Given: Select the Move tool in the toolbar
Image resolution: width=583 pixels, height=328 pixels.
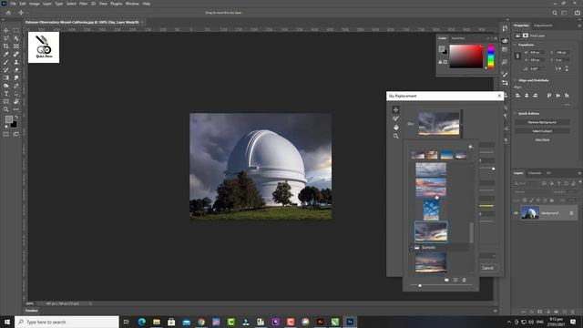Looking at the screenshot, I should 6,30.
